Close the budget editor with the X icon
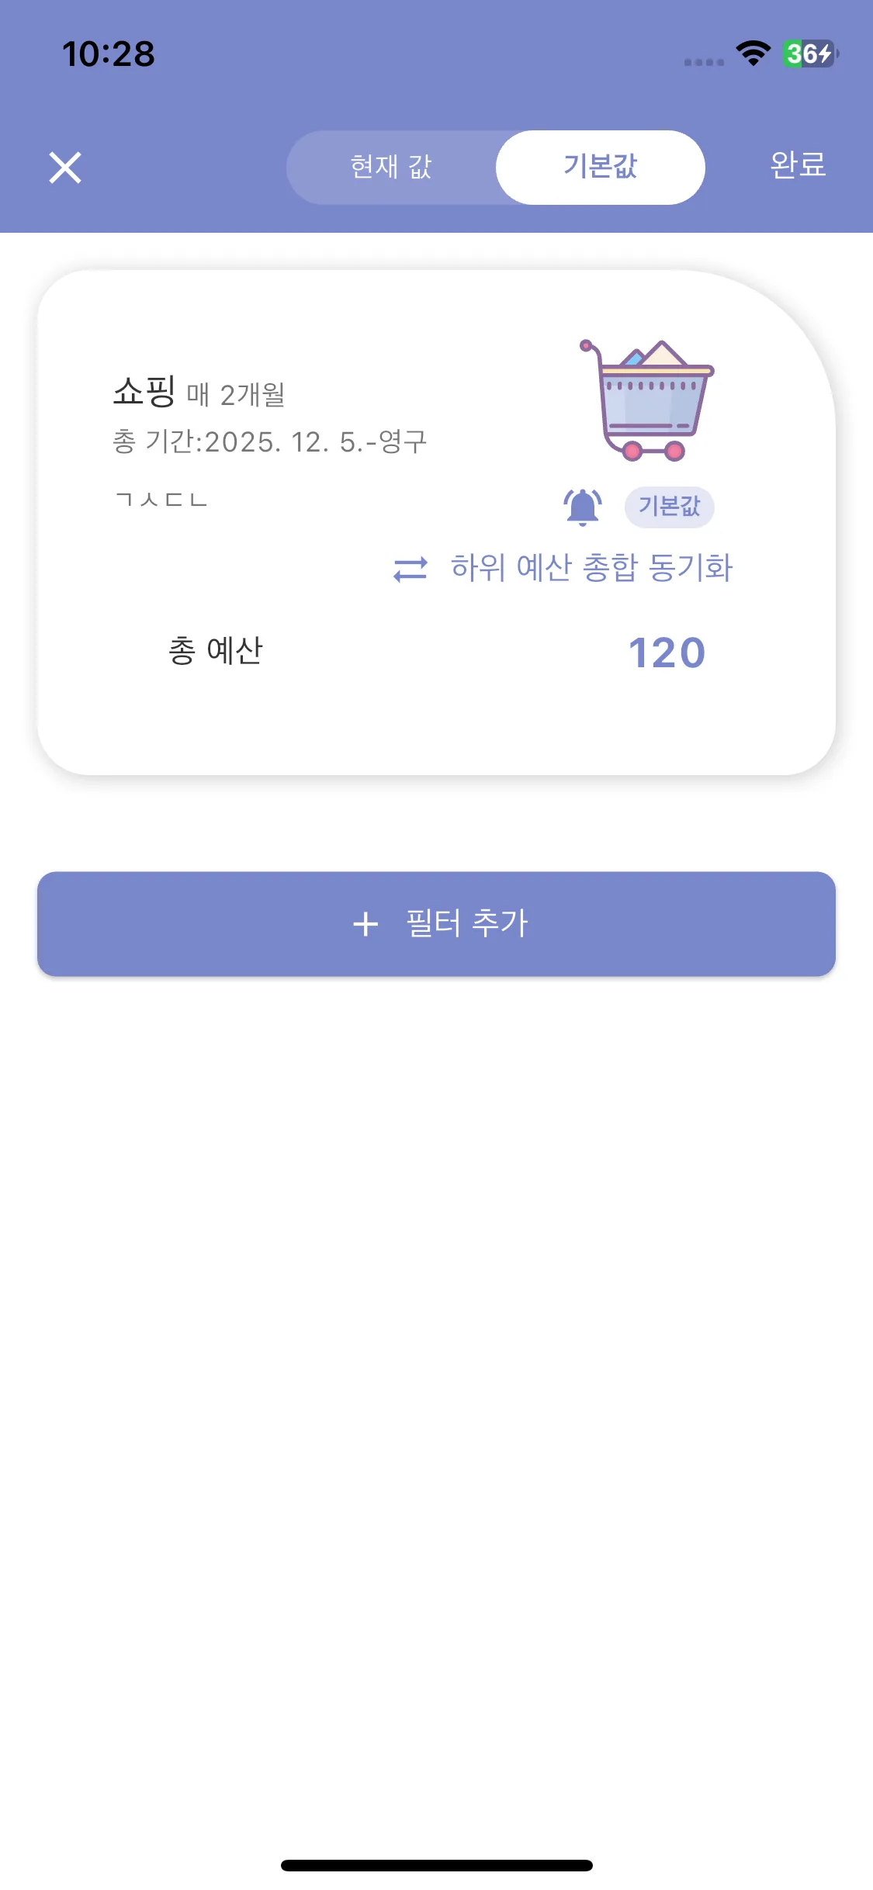873x1890 pixels. click(x=65, y=168)
